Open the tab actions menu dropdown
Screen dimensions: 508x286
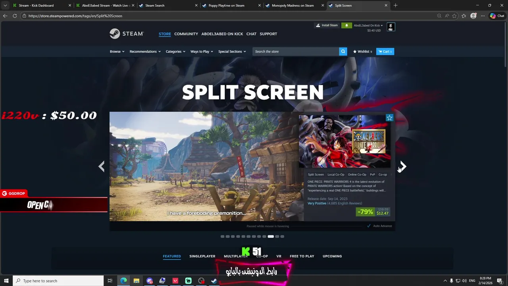coord(5,6)
